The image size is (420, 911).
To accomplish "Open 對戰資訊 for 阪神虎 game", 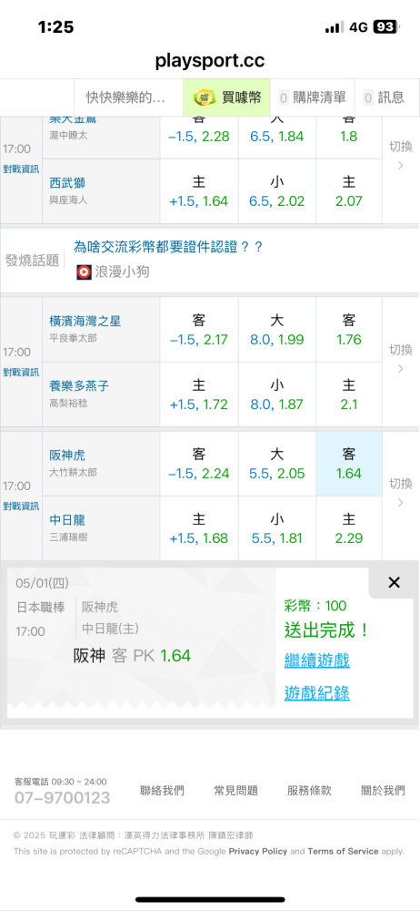I will (21, 506).
